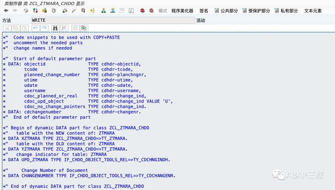
Task: Open the 签名 signature button
Action: click(x=203, y=11)
